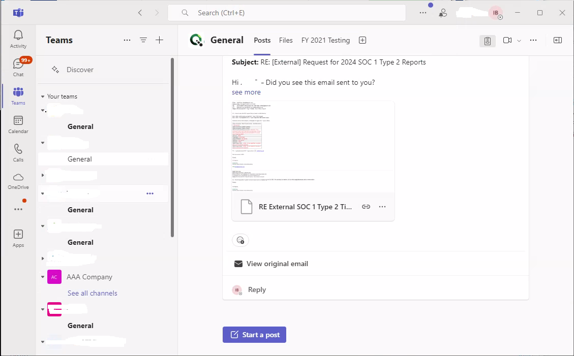Screen dimensions: 574x356
Task: Toggle the channel info pane
Action: pos(558,40)
